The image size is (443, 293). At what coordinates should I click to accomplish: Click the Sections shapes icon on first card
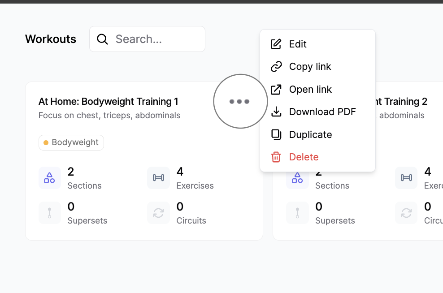(x=49, y=178)
